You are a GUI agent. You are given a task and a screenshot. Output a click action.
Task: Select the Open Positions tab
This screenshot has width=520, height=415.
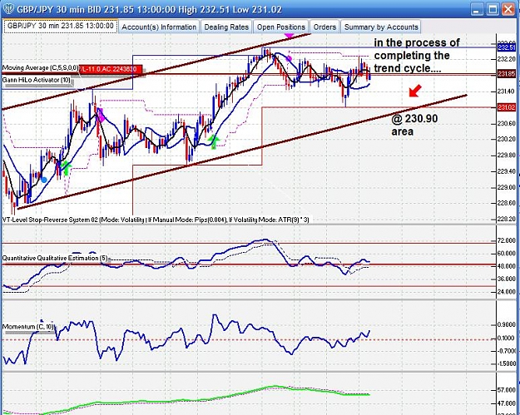(x=281, y=27)
